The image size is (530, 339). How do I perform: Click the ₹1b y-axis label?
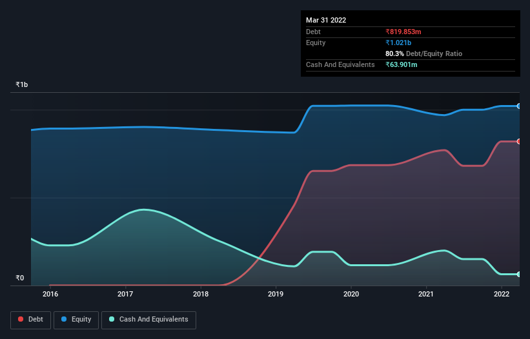pos(22,84)
